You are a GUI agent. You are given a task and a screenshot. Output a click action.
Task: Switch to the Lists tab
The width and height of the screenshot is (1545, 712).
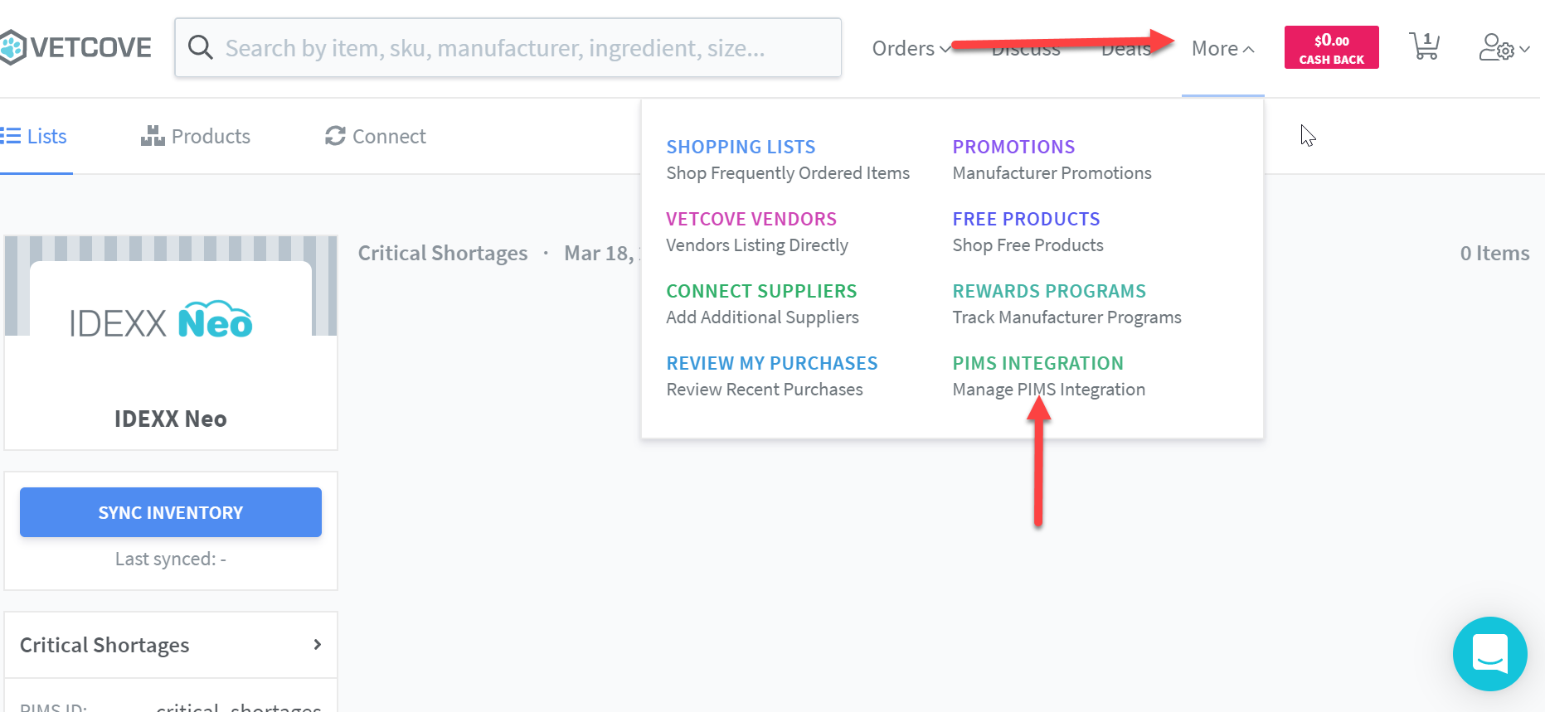tap(35, 136)
